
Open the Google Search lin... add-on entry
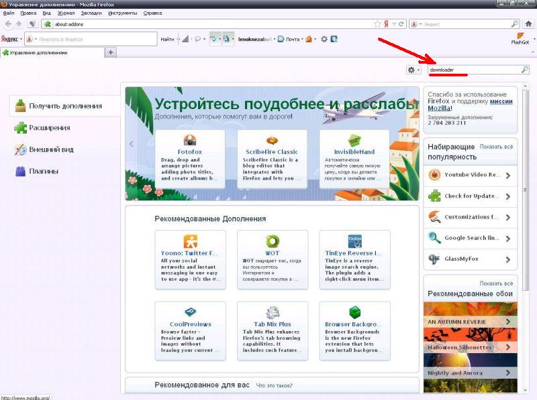[470, 239]
